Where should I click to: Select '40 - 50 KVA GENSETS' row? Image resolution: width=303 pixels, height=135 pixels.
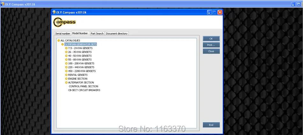tap(80, 56)
